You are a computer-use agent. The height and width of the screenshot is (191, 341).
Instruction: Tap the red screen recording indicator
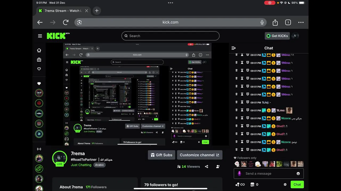(x=270, y=3)
